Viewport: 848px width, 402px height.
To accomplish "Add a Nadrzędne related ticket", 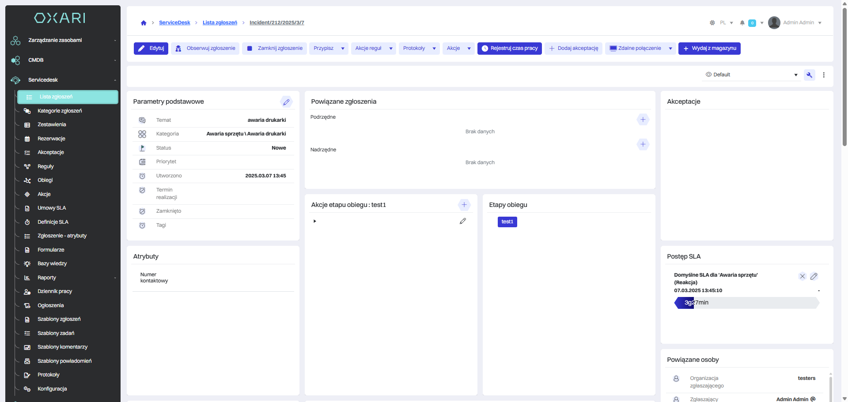I will [643, 144].
